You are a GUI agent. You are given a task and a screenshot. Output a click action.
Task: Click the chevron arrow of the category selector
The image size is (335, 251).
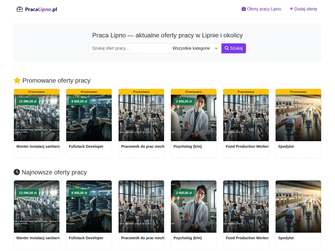pos(216,48)
